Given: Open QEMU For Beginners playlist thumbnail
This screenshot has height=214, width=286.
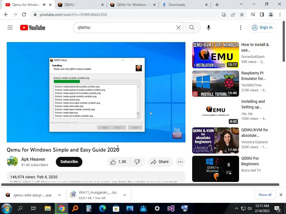Looking at the screenshot, I should coord(215,169).
